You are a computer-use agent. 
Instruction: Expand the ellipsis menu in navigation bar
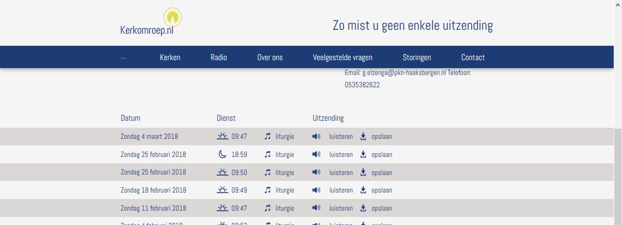coord(123,58)
